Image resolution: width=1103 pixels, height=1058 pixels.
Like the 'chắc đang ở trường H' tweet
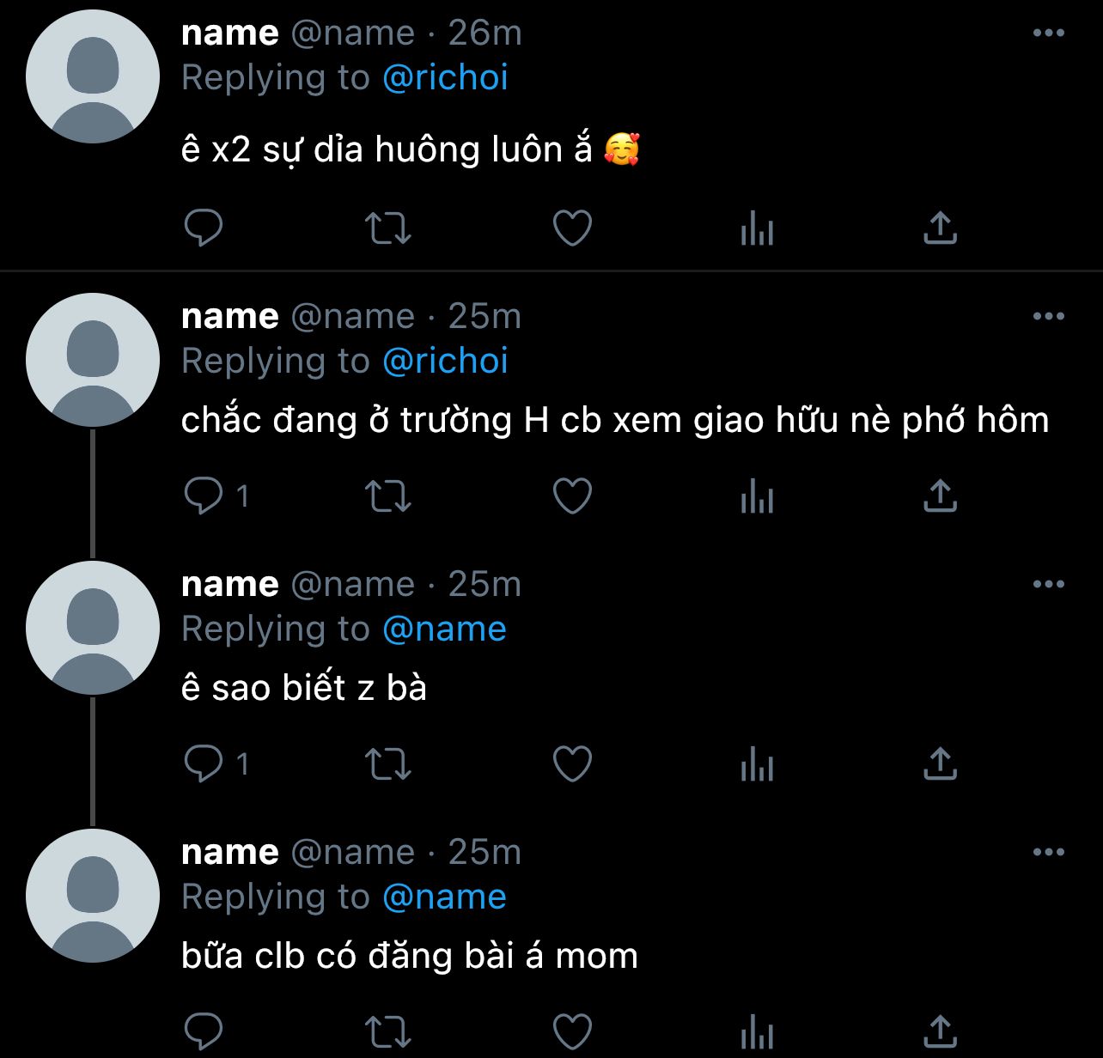click(x=572, y=496)
